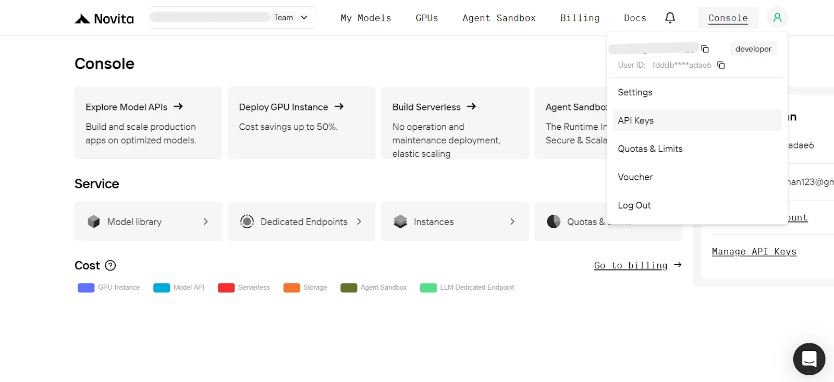Screen dimensions: 834x382
Task: Click the Service section heading
Action: click(97, 184)
